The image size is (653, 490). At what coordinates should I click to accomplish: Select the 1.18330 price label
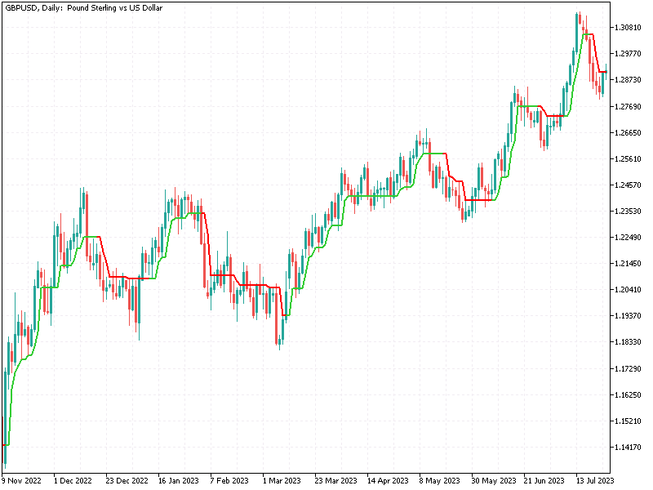[x=628, y=342]
